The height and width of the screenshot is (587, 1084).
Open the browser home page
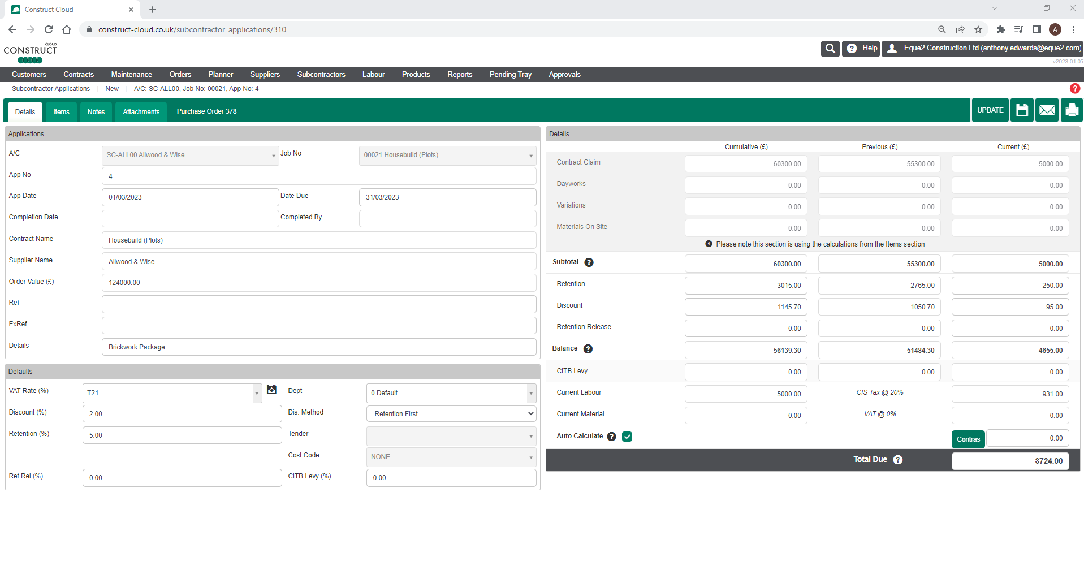point(67,29)
